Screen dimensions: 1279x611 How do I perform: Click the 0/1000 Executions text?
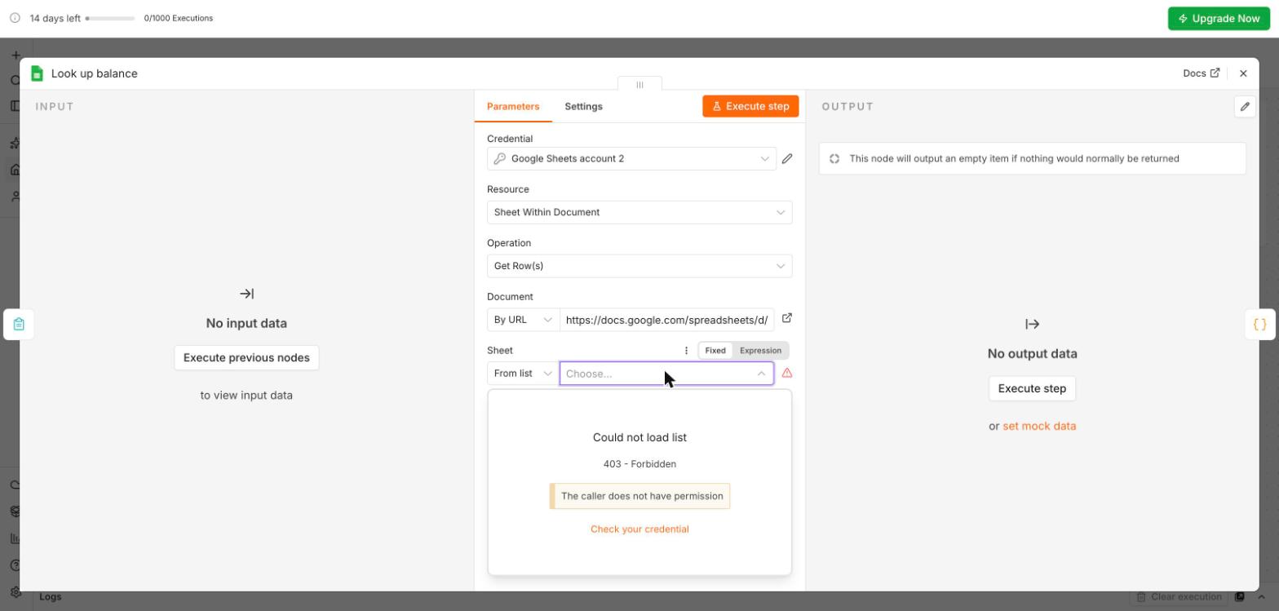pos(179,18)
